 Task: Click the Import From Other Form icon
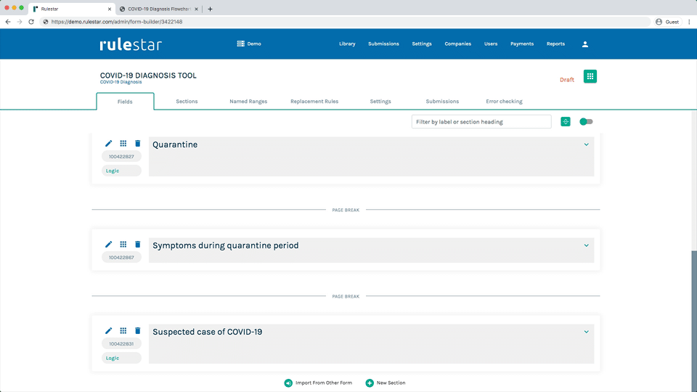click(288, 383)
